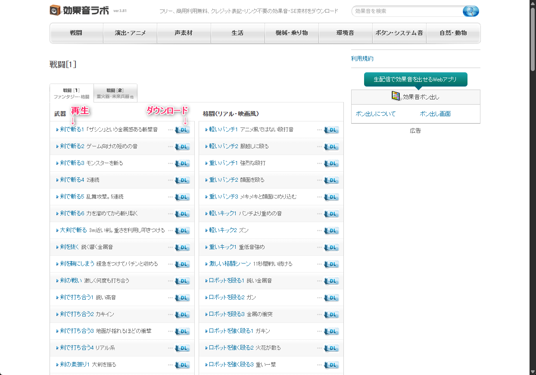Click DL icon for 激しい格闘シーン
536x375 pixels.
(331, 264)
